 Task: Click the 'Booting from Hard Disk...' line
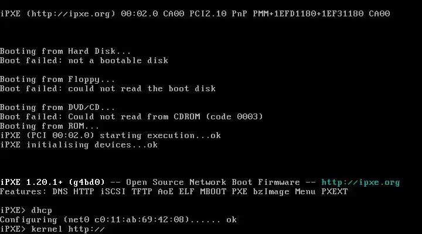(x=65, y=51)
